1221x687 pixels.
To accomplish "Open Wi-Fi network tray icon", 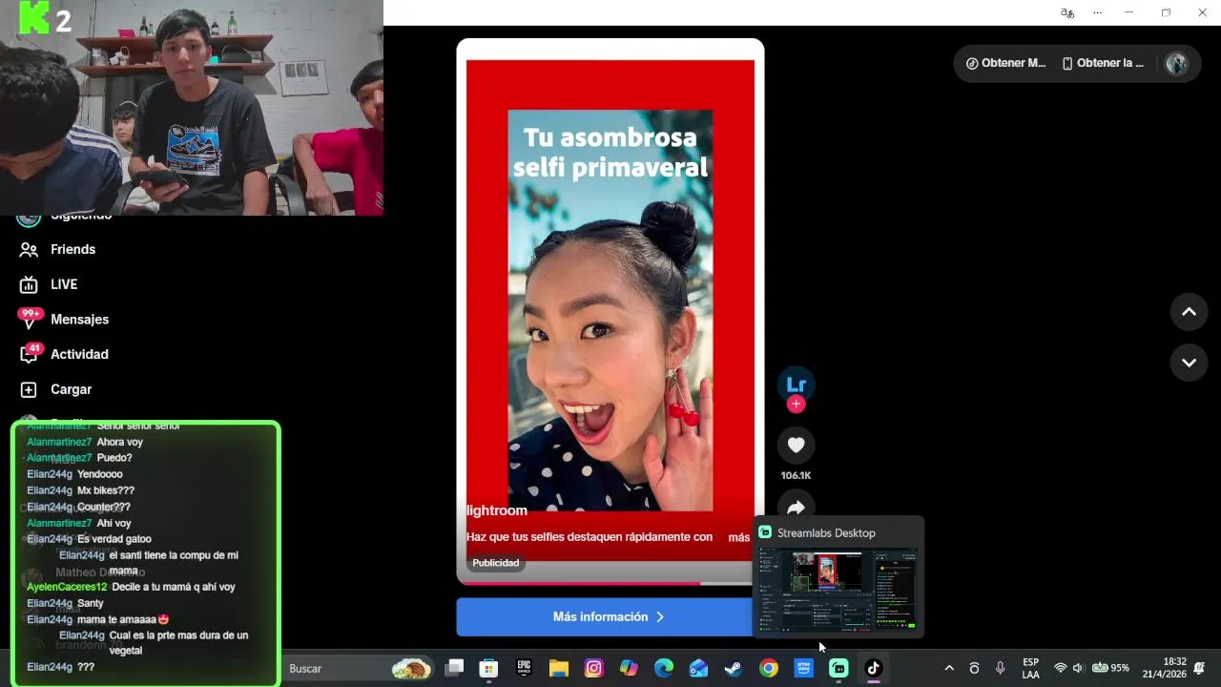I will coord(1060,668).
